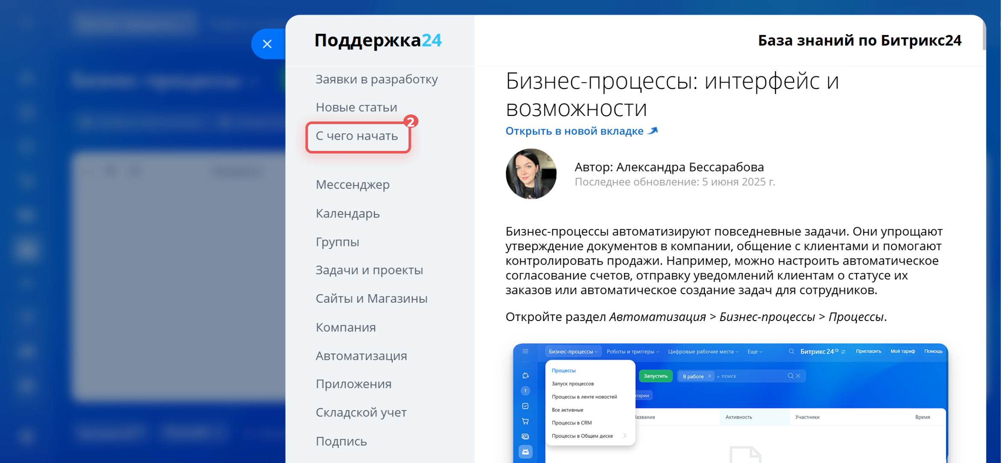The height and width of the screenshot is (463, 1001).
Task: Open the hamburger menu in the Bitrix24 screenshot
Action: click(x=525, y=351)
